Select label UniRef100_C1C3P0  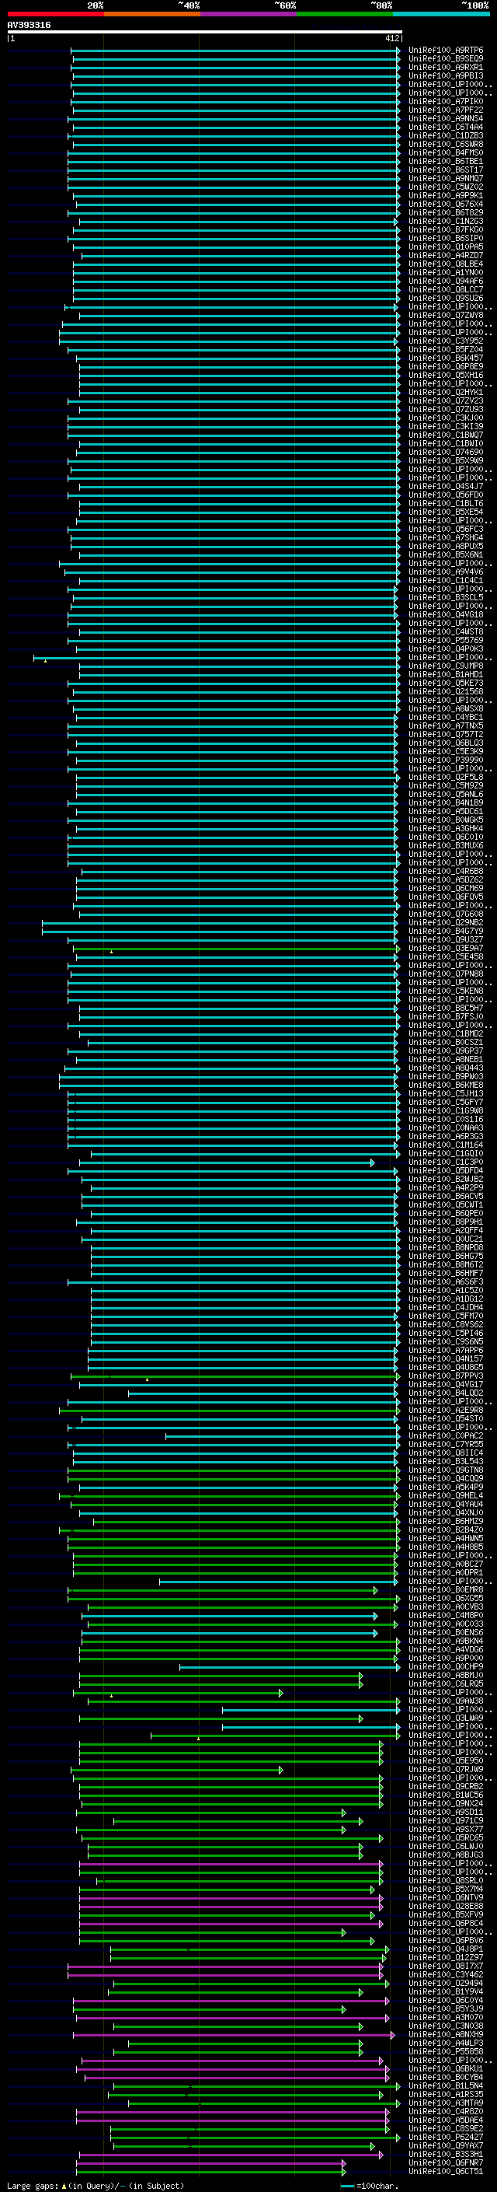click(446, 1162)
